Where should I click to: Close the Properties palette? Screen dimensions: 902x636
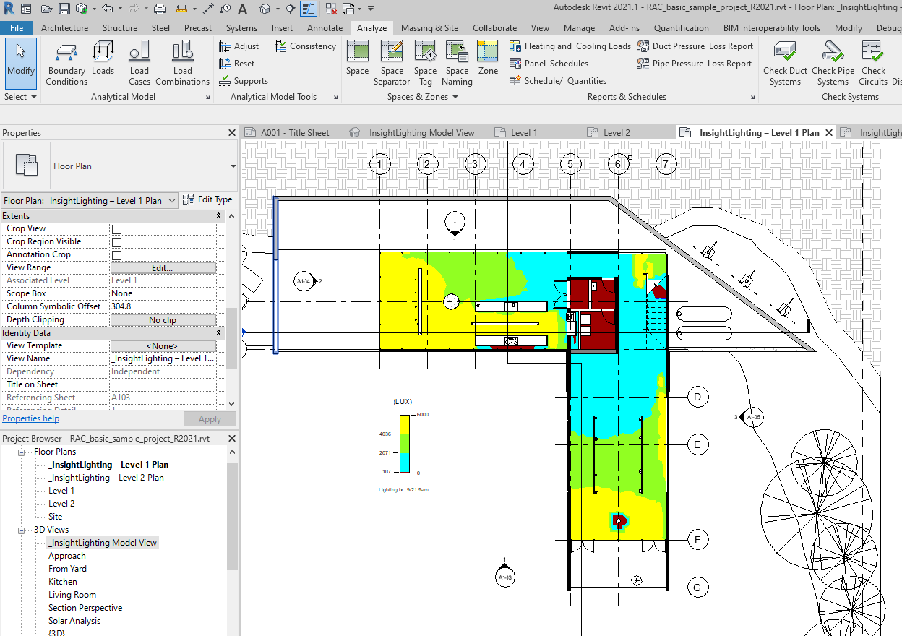[232, 133]
